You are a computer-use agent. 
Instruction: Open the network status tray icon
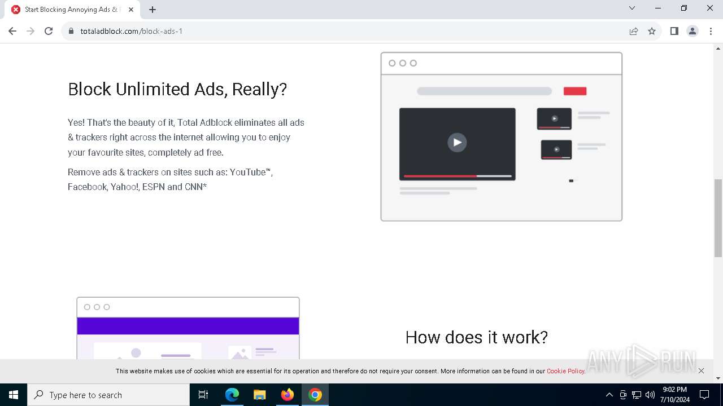[637, 395]
